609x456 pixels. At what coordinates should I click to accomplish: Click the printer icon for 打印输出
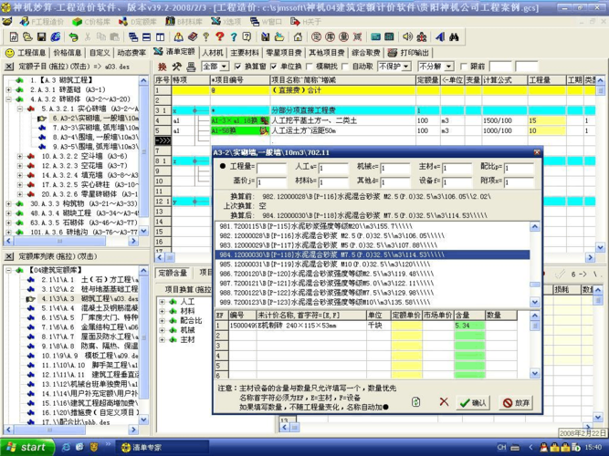click(x=394, y=53)
